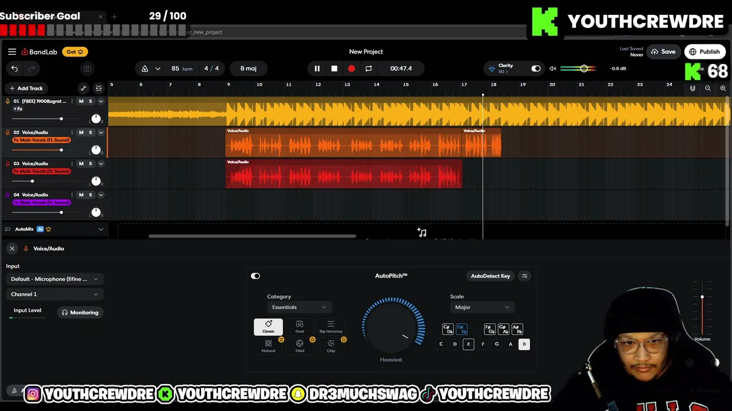This screenshot has width=732, height=411.
Task: Open the automation curve tool icon
Action: click(83, 88)
